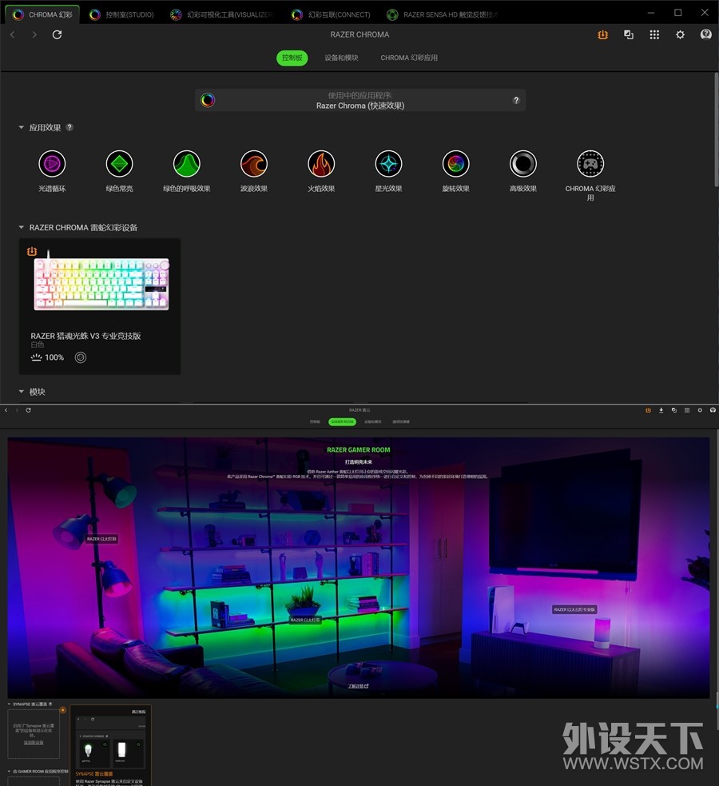Click the RAZER 以太灯泡 label on the floor lamp

[x=101, y=539]
